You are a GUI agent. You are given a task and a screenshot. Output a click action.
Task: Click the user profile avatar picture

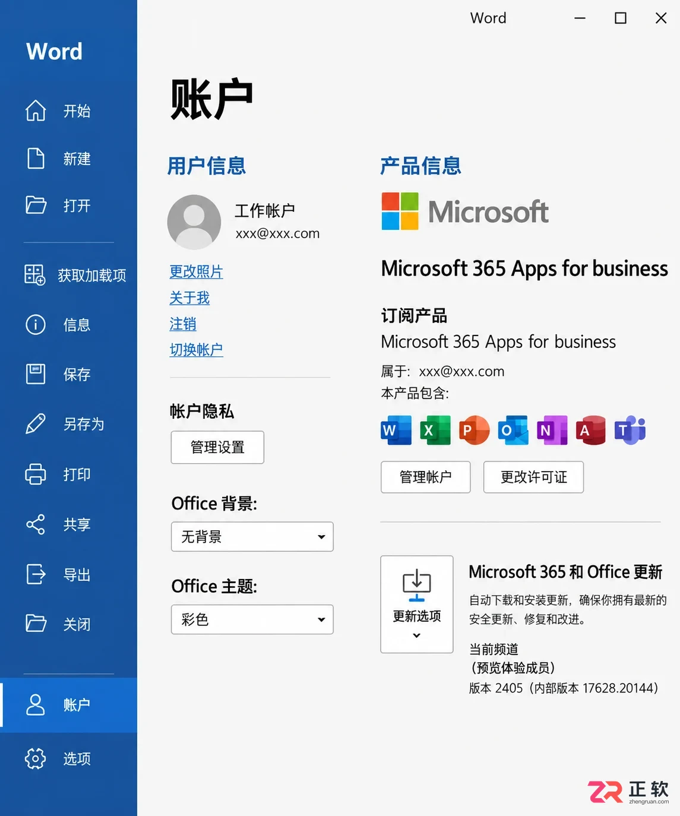click(x=194, y=222)
